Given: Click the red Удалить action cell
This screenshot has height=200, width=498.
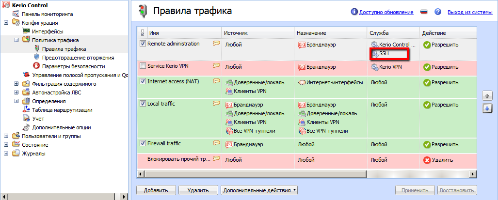Looking at the screenshot, I should pyautogui.click(x=438, y=160).
